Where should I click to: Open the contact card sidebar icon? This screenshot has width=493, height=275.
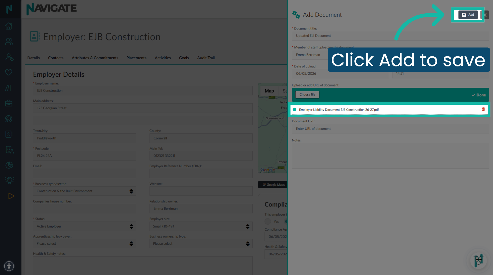click(x=9, y=134)
